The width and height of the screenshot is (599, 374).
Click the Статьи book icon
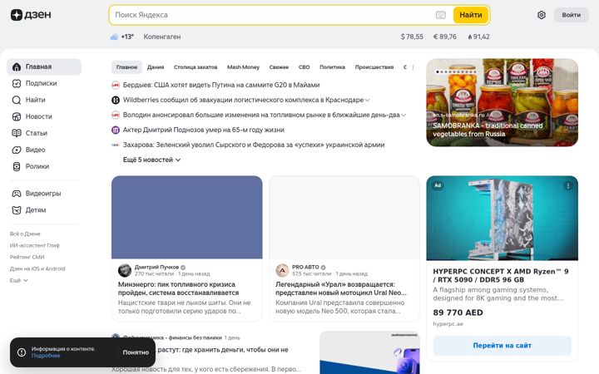click(x=17, y=133)
